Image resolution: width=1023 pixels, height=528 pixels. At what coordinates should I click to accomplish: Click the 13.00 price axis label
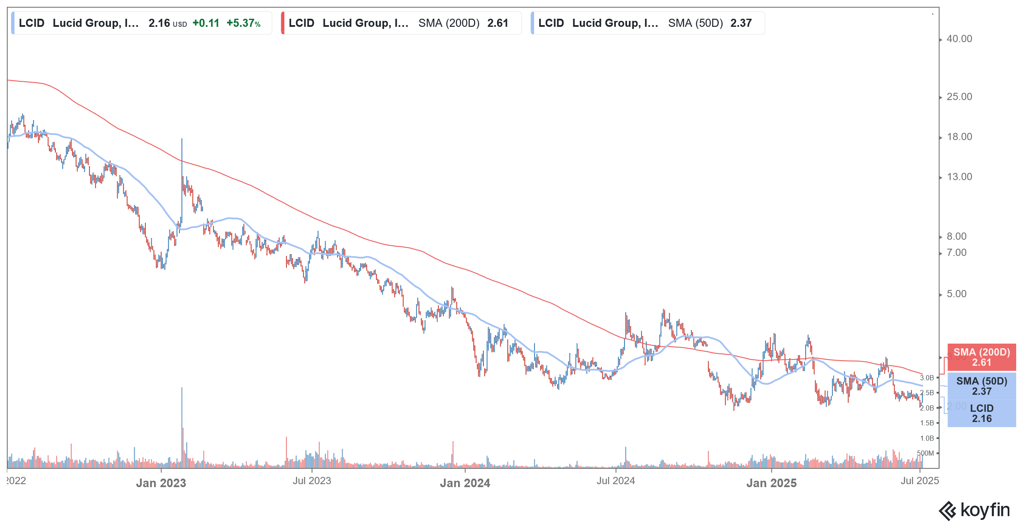pyautogui.click(x=959, y=177)
